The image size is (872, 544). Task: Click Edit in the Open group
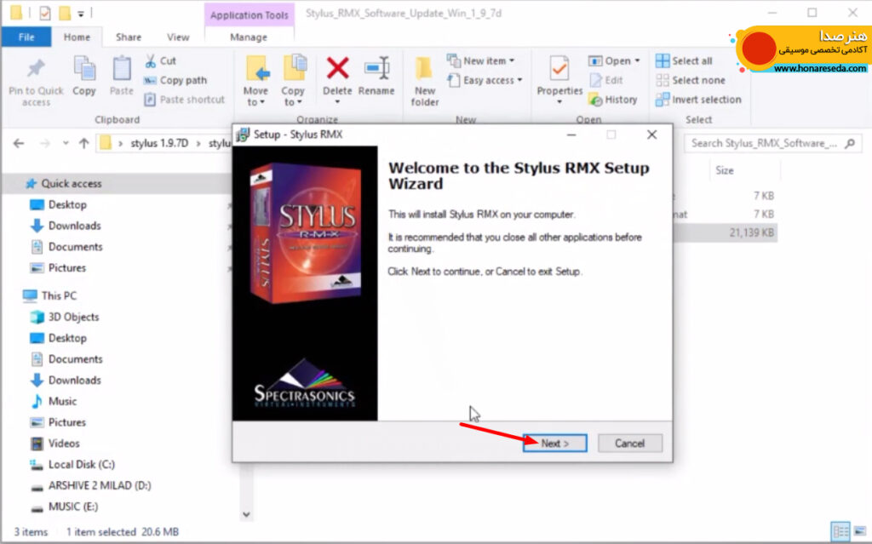pyautogui.click(x=606, y=81)
